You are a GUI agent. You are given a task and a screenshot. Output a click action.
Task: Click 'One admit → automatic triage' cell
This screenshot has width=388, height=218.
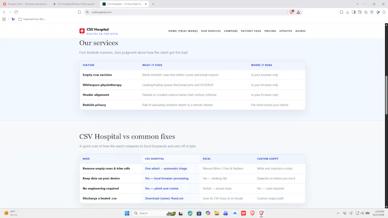pos(166,168)
